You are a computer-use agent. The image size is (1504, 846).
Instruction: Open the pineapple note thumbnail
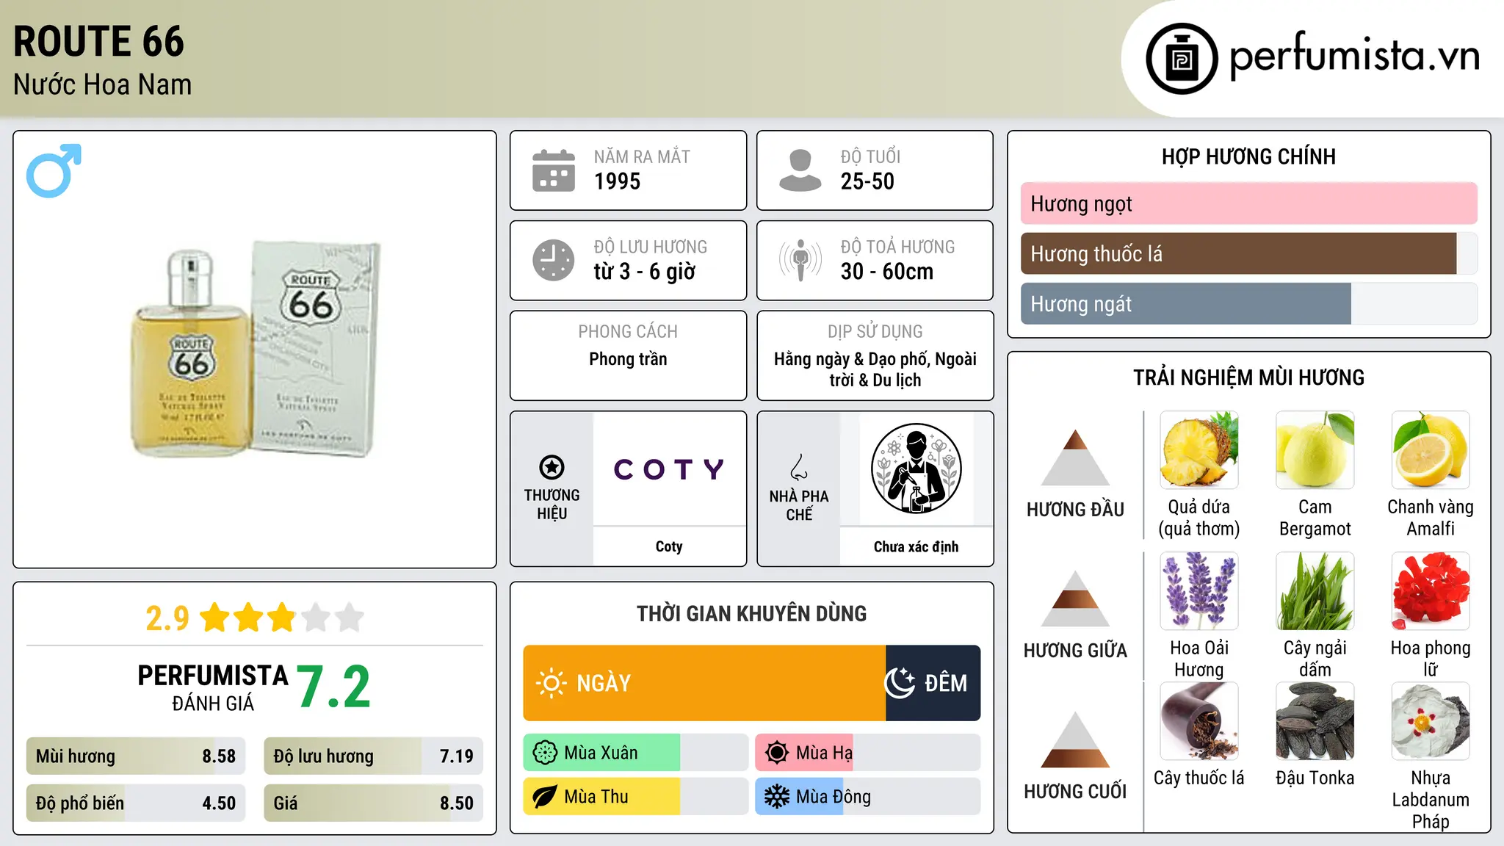click(x=1199, y=450)
